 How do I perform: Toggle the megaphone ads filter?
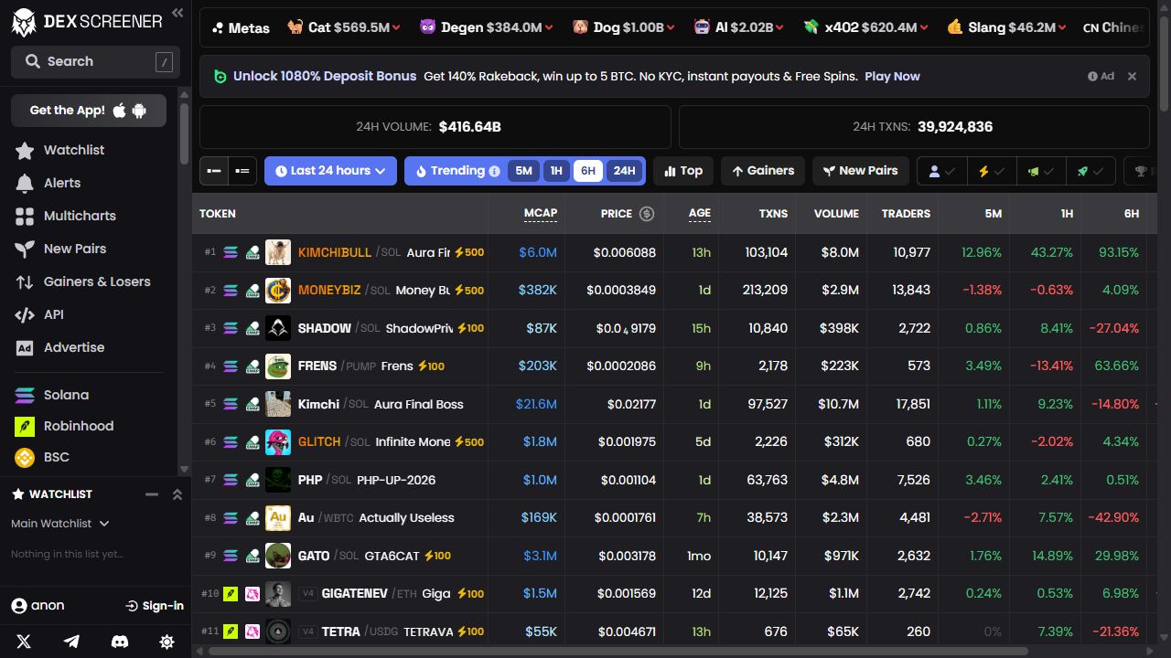(x=1041, y=171)
